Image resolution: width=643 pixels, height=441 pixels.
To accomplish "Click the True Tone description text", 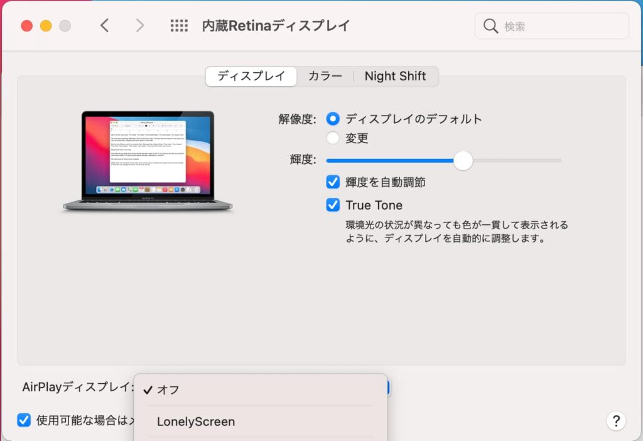I will tap(457, 231).
